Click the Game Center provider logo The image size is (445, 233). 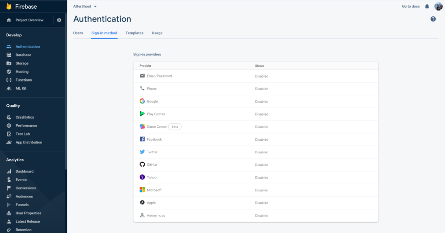[142, 127]
